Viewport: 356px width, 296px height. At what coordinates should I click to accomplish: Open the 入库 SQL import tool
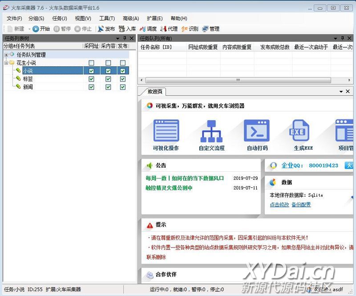(127, 29)
